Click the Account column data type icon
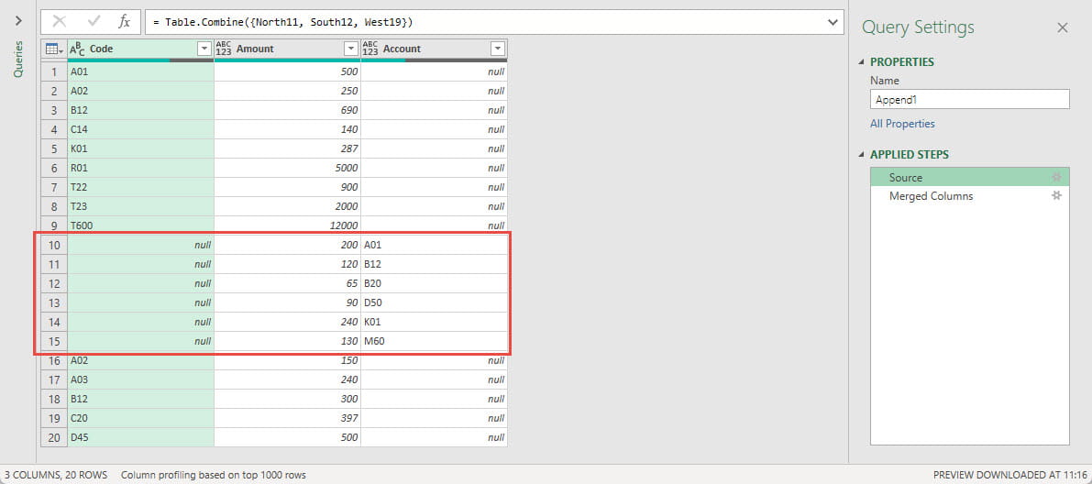The height and width of the screenshot is (484, 1092). pyautogui.click(x=370, y=49)
